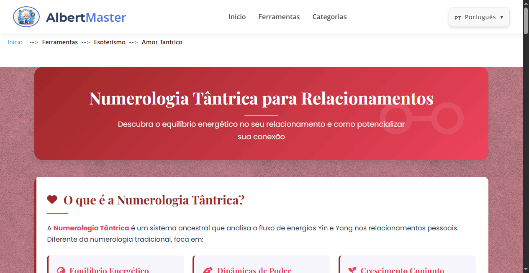Click the PT badge in the language selector

point(457,18)
